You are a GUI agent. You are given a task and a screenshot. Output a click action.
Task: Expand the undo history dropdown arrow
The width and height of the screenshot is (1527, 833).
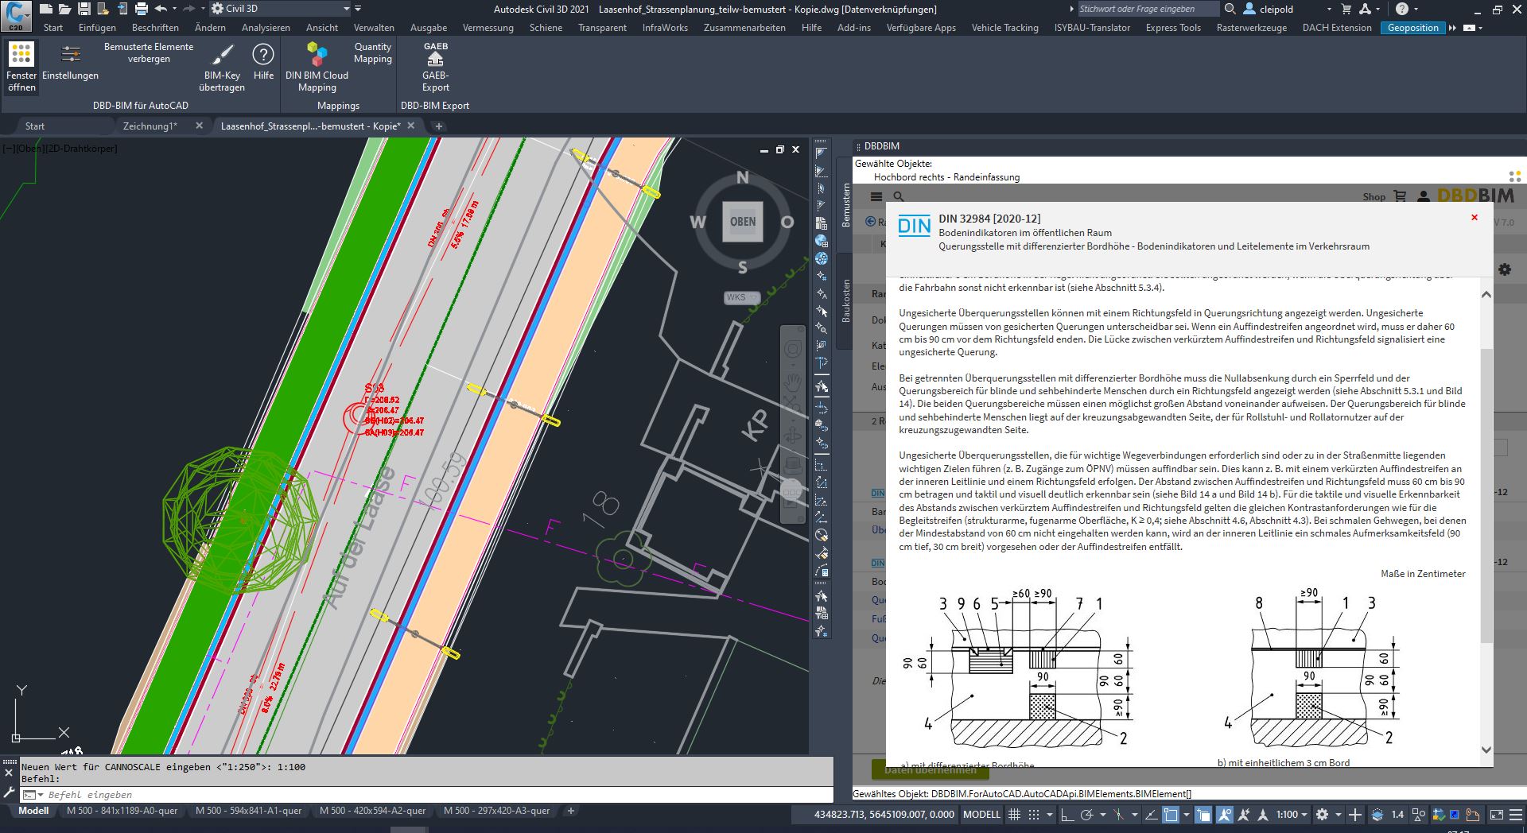[175, 9]
